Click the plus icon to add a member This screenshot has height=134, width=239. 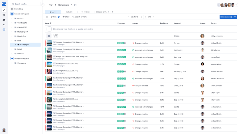[236, 5]
